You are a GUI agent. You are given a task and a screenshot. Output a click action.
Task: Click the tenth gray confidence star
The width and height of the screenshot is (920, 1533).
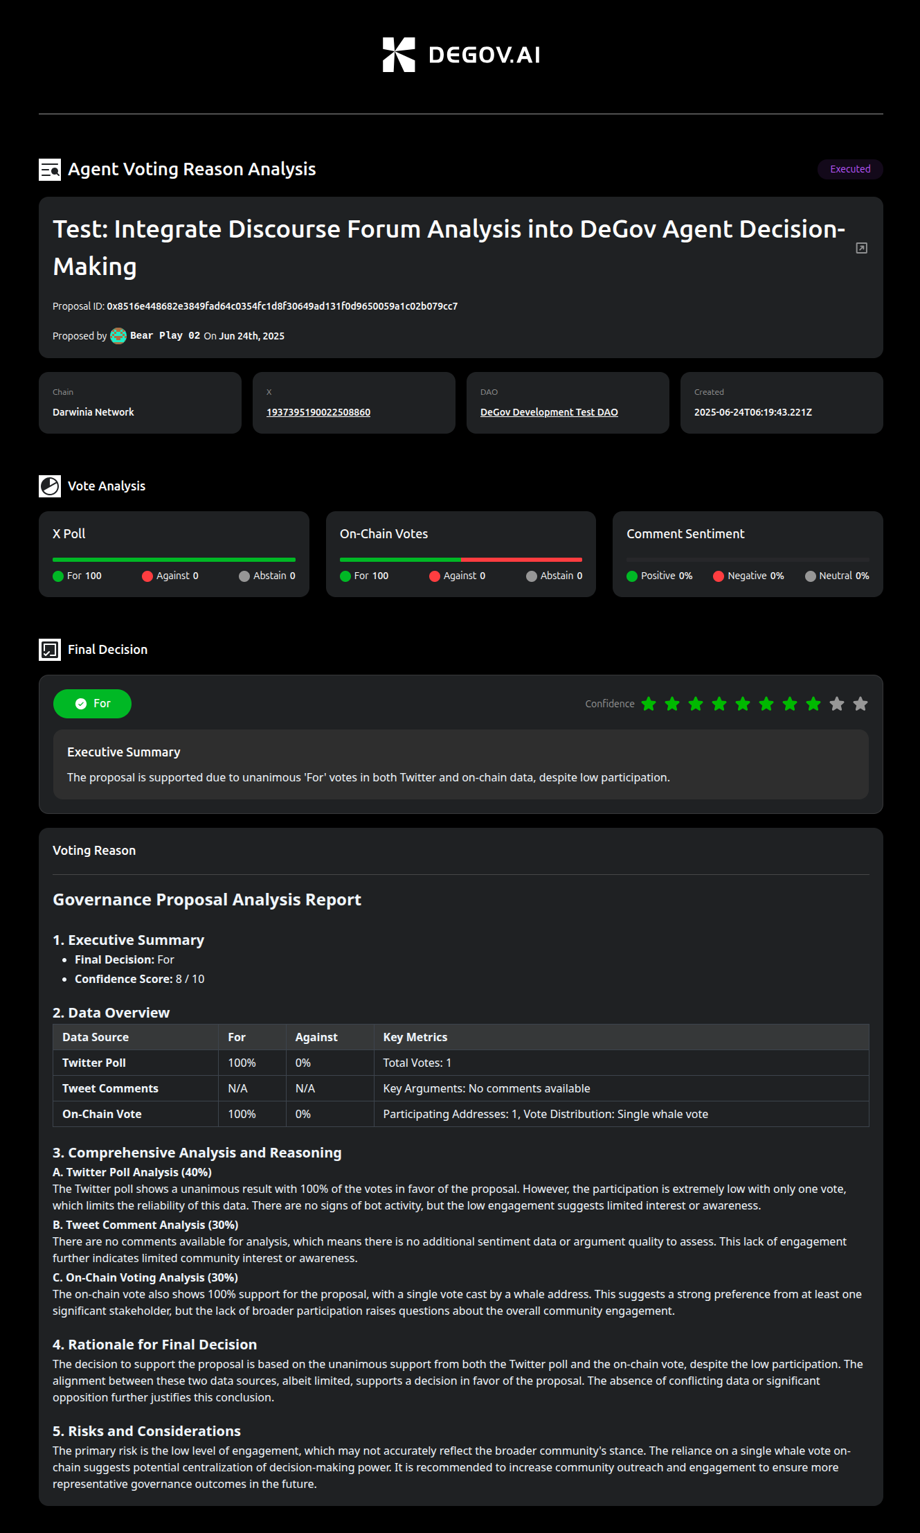(860, 704)
